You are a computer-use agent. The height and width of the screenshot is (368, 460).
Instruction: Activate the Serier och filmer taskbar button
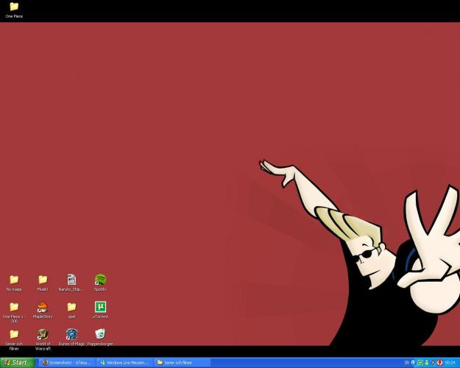pyautogui.click(x=182, y=362)
